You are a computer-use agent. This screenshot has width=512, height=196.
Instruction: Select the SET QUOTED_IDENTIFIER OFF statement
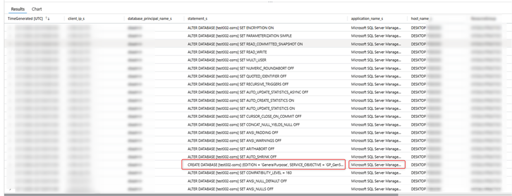(x=237, y=76)
